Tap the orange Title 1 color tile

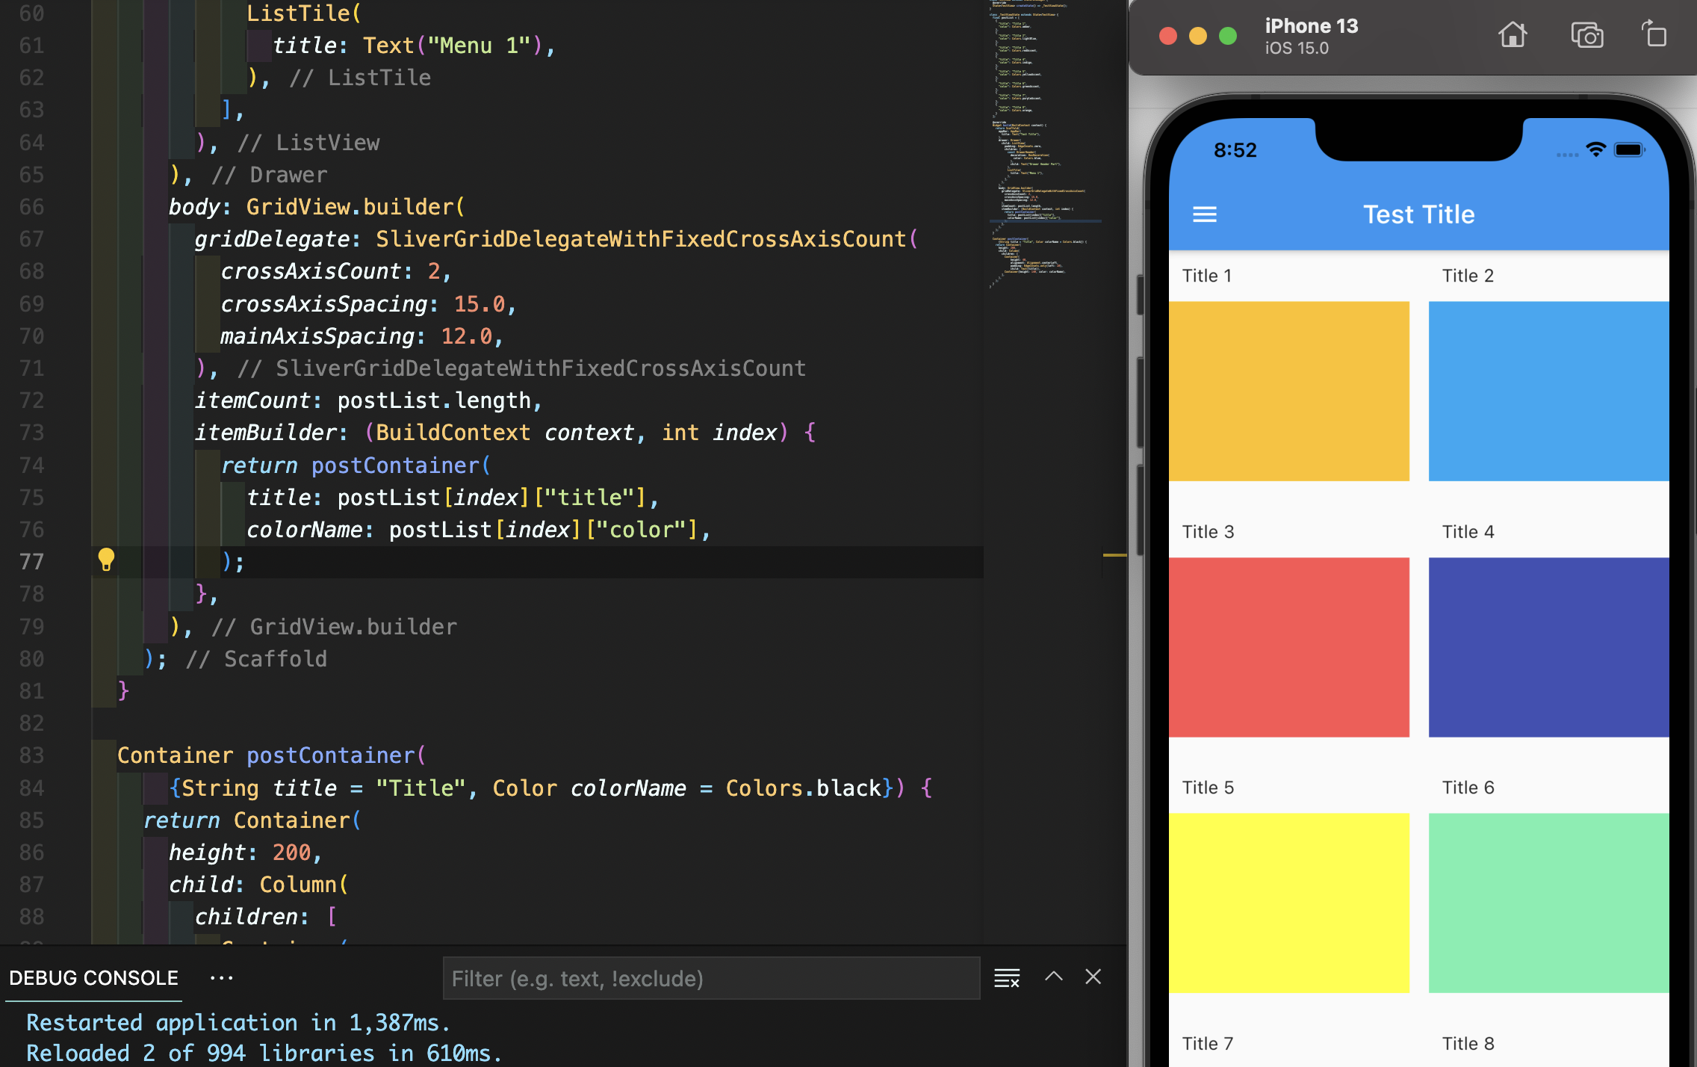(1288, 391)
